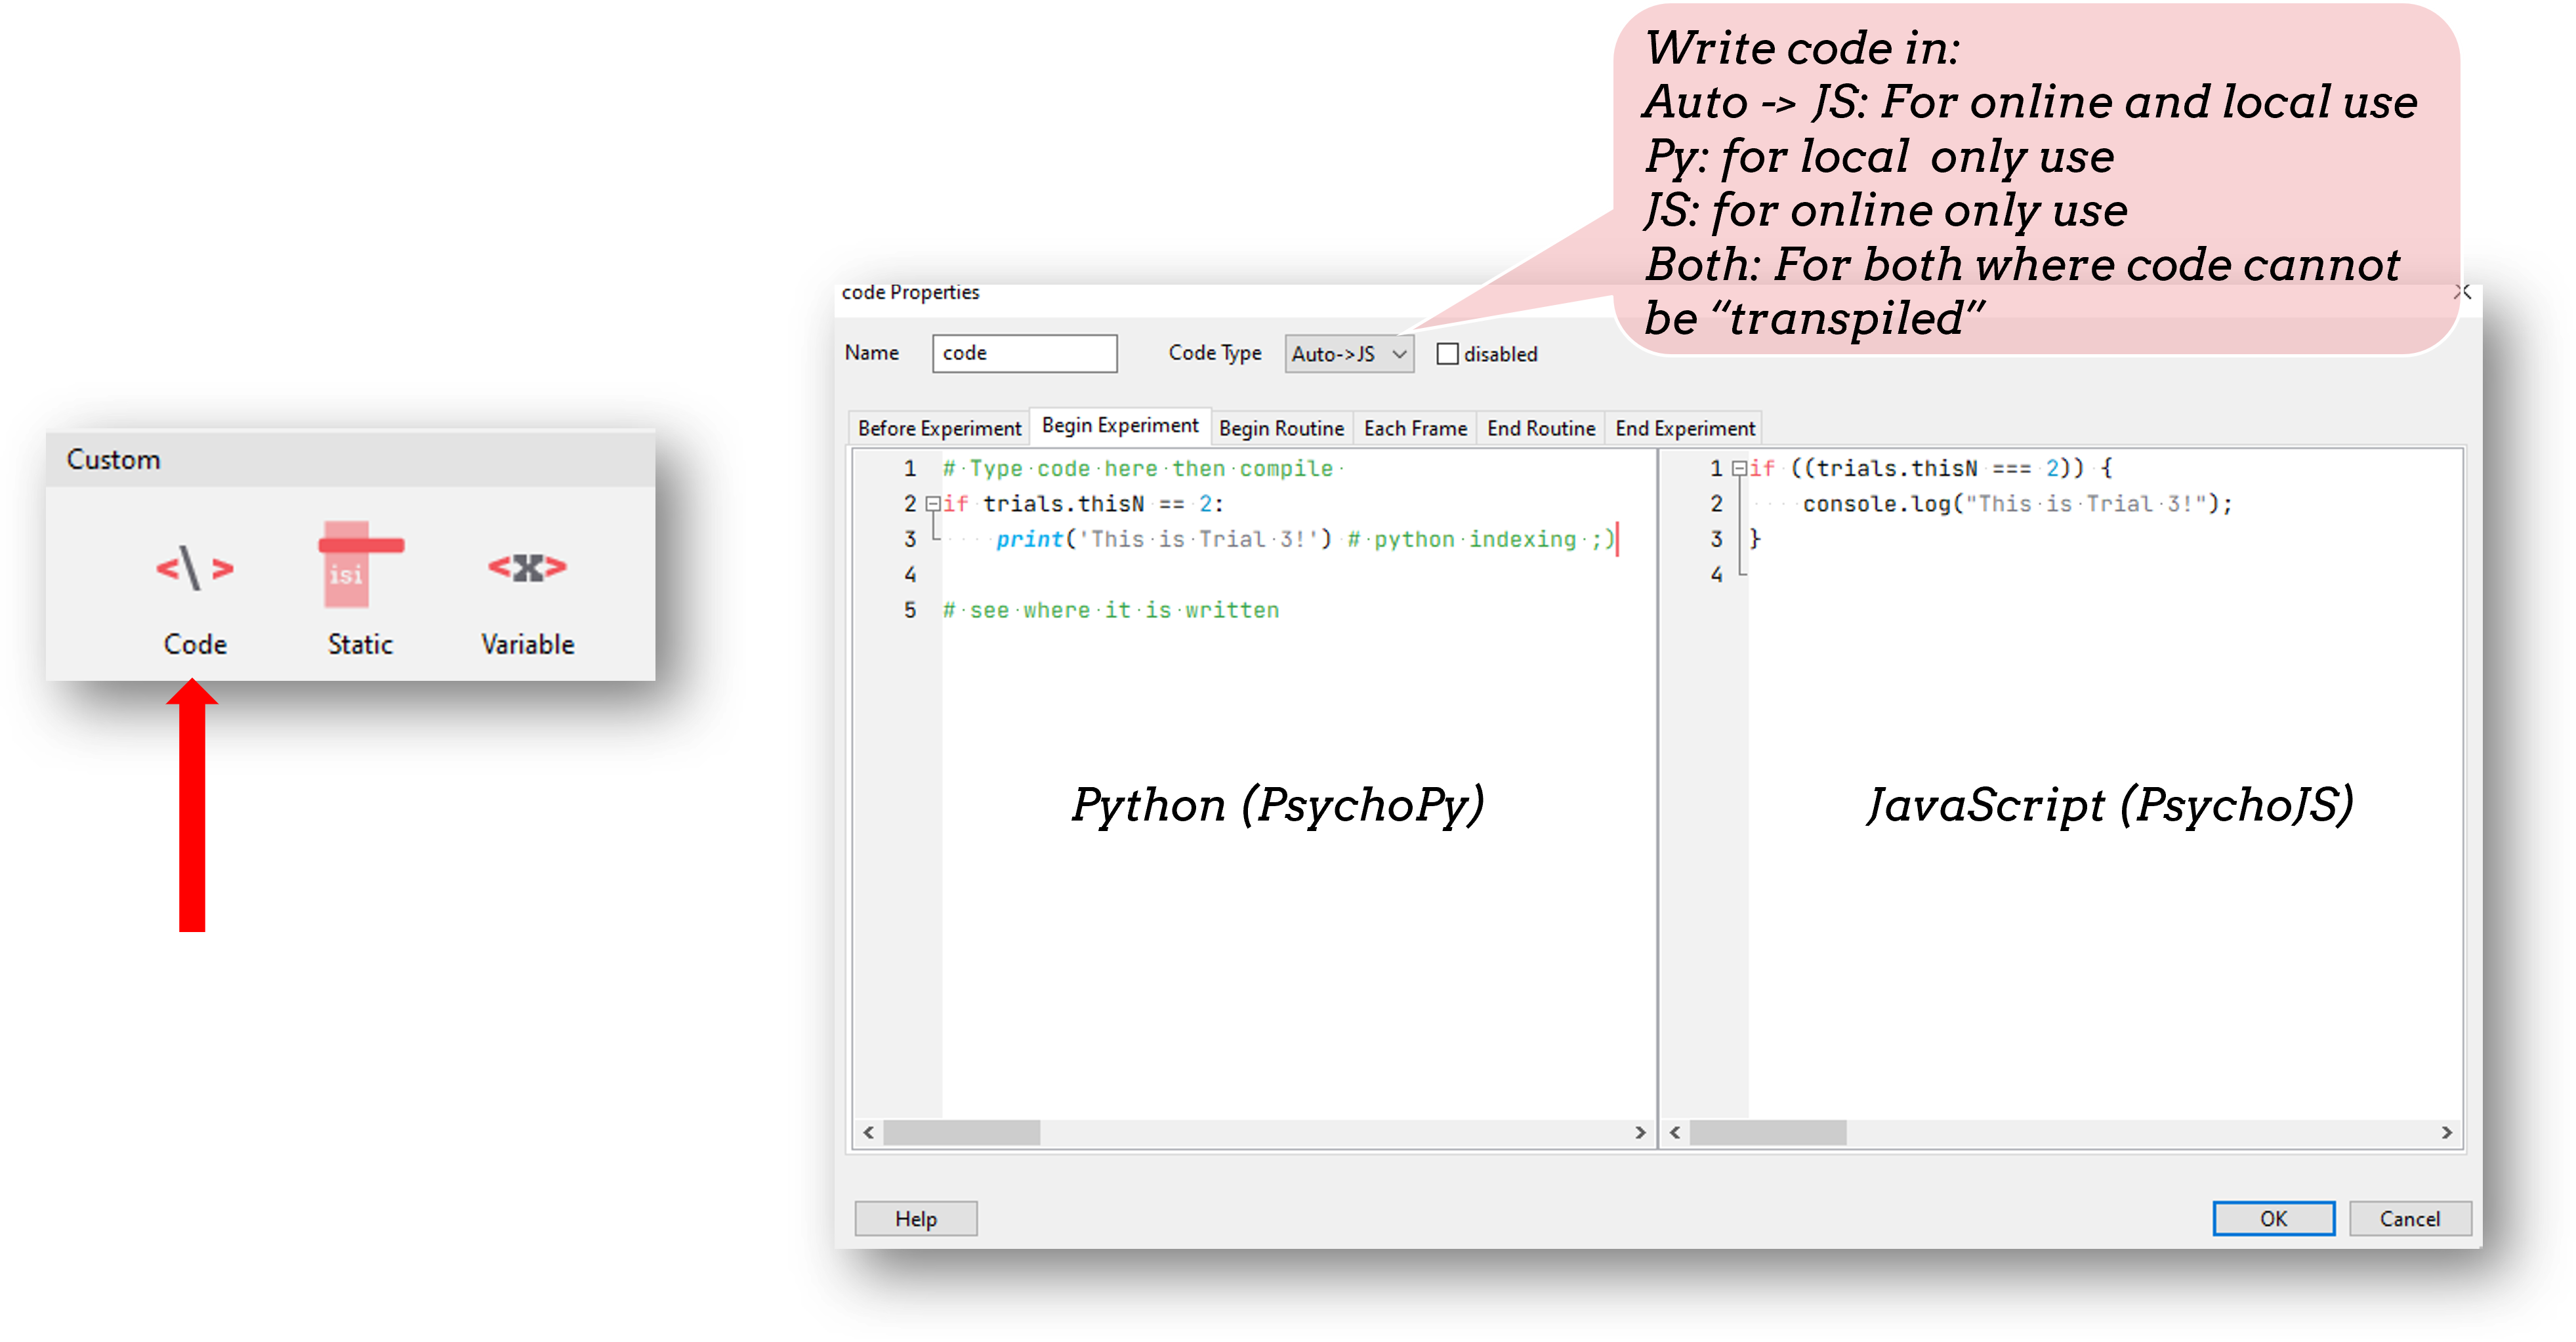Screen dimensions: 2576x1342
Task: Enable the disabled checkbox
Action: pyautogui.click(x=1448, y=353)
